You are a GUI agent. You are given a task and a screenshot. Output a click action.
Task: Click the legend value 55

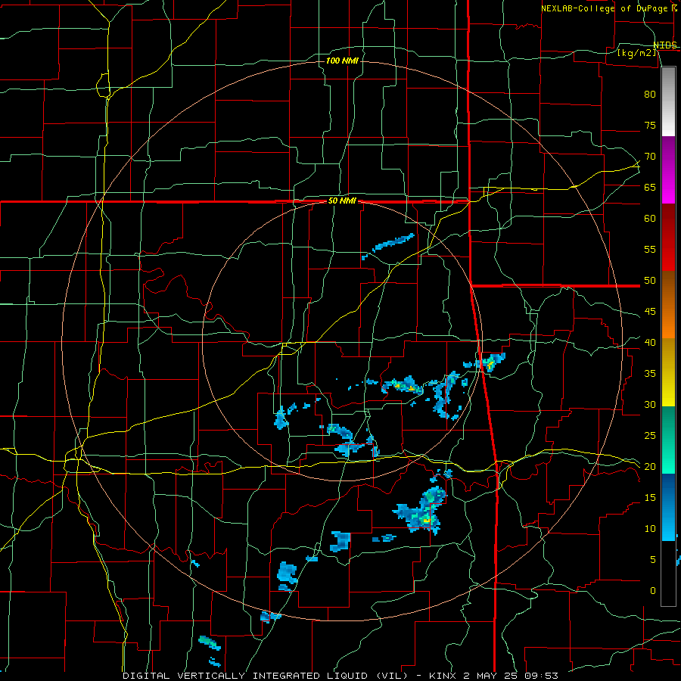tap(650, 249)
